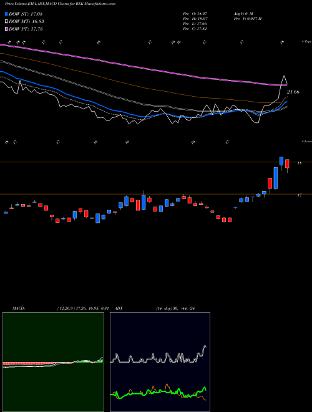Click the last red candlestick near 18
The image size is (312, 412).
click(x=287, y=164)
